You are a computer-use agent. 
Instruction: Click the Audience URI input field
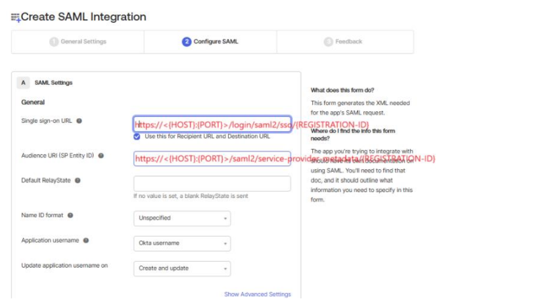(x=212, y=159)
